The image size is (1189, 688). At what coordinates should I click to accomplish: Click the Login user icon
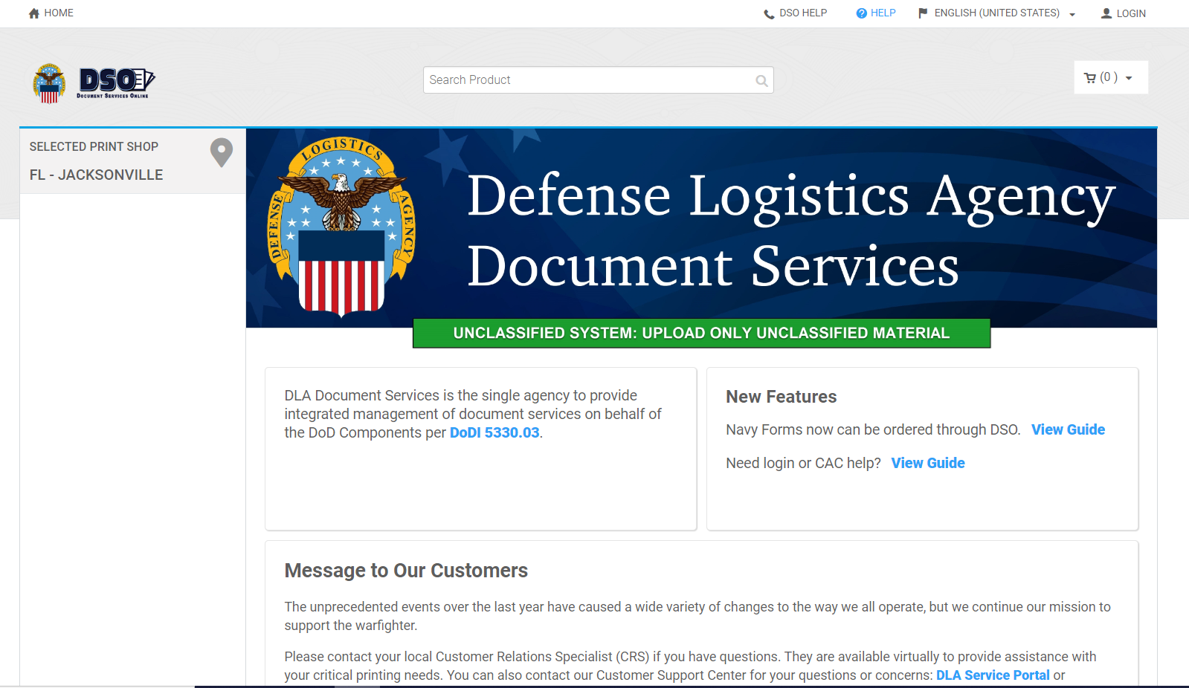pyautogui.click(x=1106, y=13)
